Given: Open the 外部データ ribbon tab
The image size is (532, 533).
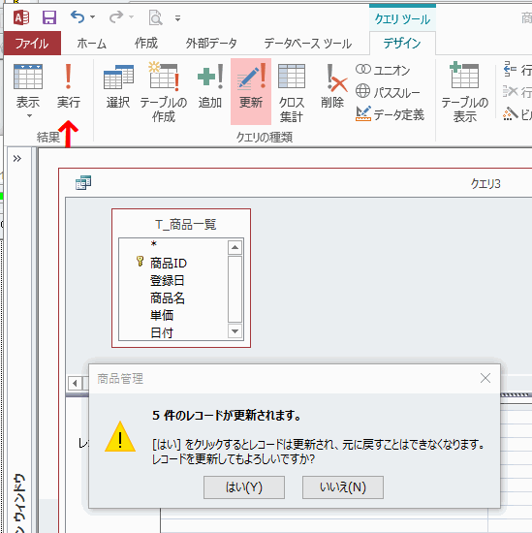Looking at the screenshot, I should pos(210,44).
